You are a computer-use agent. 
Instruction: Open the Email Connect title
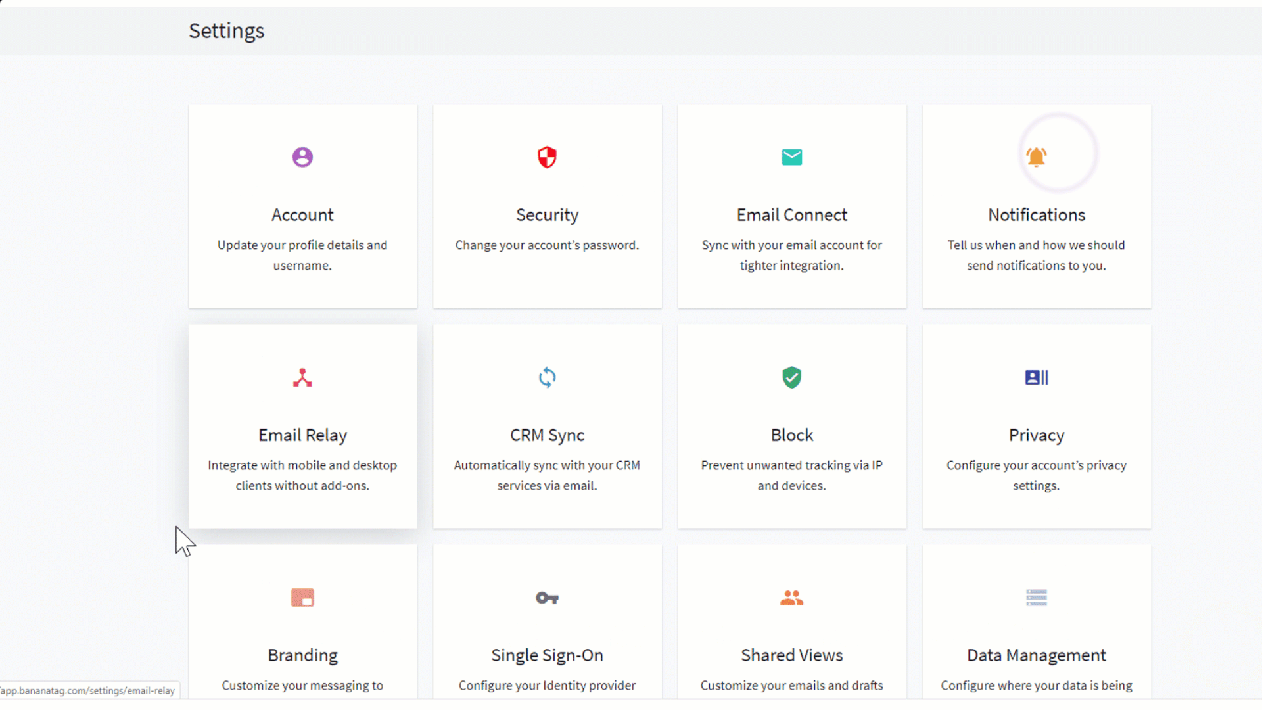[x=791, y=215]
